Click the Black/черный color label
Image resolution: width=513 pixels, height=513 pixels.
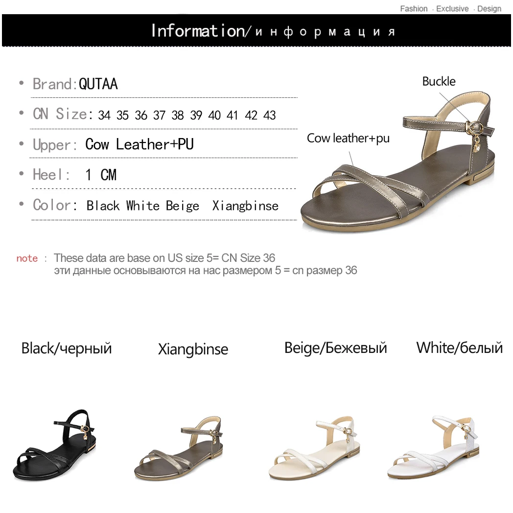(67, 349)
